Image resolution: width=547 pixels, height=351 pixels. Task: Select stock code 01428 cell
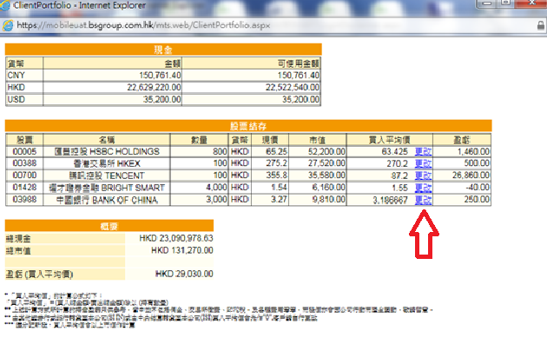pyautogui.click(x=24, y=188)
